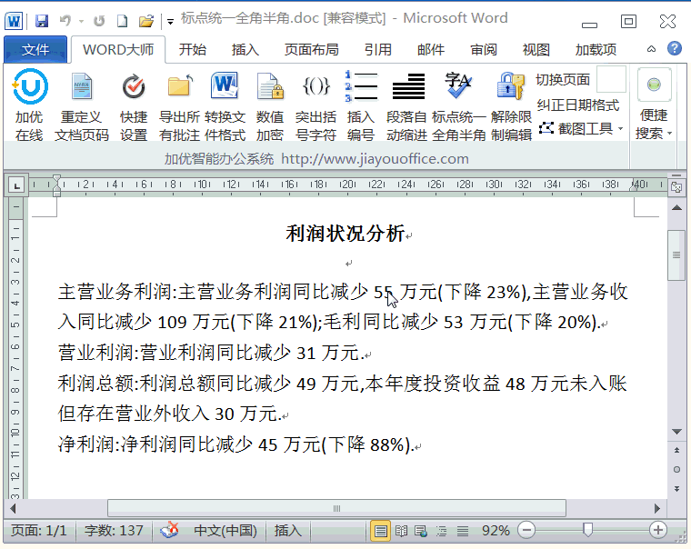Open a file via folder icon
Viewport: 691px width, 549px height.
click(x=145, y=21)
